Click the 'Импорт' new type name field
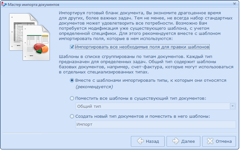The width and height of the screenshot is (240, 150). pyautogui.click(x=155, y=124)
